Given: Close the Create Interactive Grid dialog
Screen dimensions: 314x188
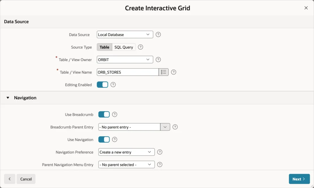Looking at the screenshot, I should click(306, 8).
